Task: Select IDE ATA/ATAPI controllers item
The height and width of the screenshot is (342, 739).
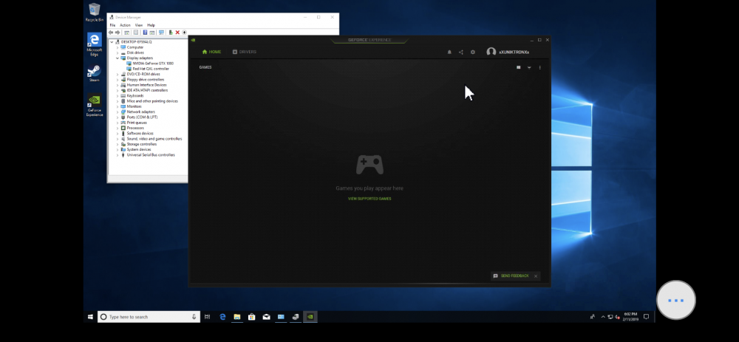Action: click(147, 90)
